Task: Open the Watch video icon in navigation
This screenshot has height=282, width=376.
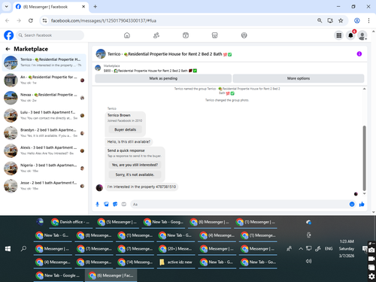Action: point(186,35)
